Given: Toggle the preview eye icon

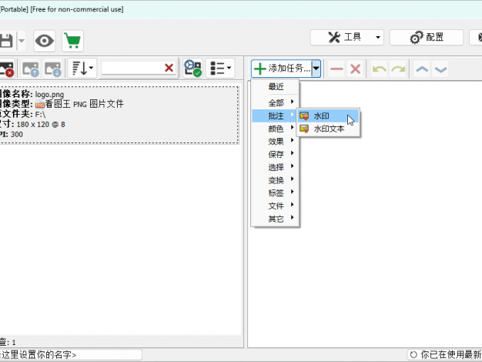Looking at the screenshot, I should point(45,41).
